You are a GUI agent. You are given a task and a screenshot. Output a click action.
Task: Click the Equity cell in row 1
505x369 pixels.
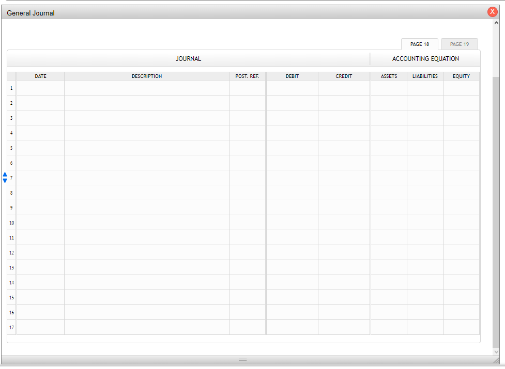[x=461, y=88]
